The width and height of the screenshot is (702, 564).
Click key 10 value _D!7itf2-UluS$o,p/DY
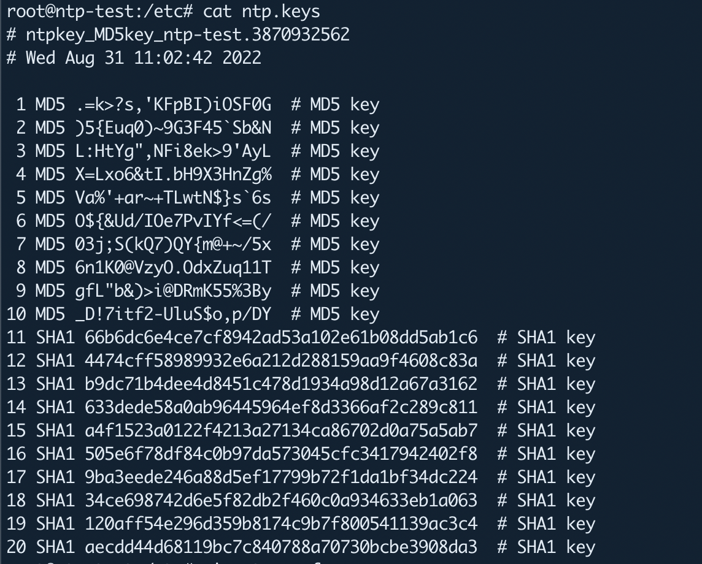pos(173,314)
